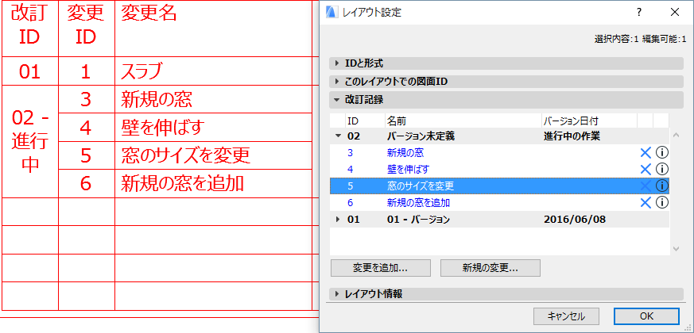Click 変更名 header in layout table
Image resolution: width=694 pixels, height=333 pixels.
point(213,29)
